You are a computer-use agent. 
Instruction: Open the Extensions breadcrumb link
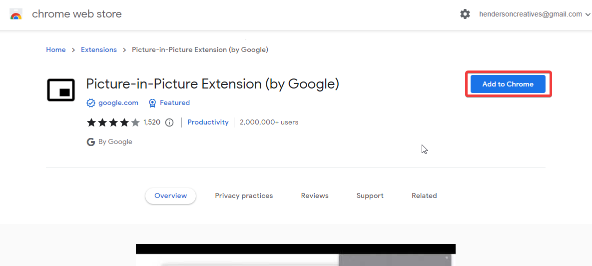[99, 50]
